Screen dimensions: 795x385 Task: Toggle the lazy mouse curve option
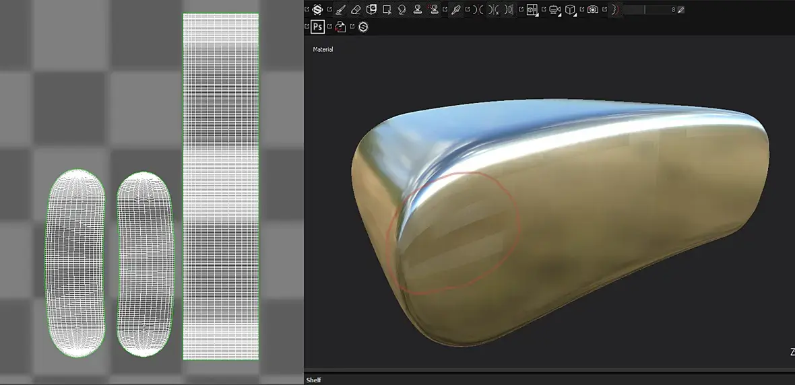(614, 9)
